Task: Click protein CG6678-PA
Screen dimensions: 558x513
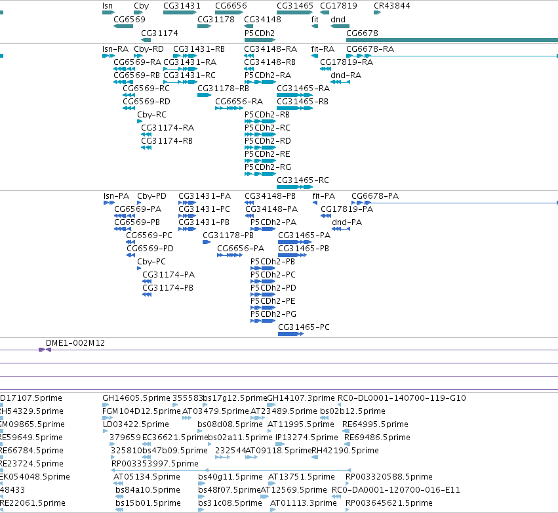Action: [x=375, y=195]
